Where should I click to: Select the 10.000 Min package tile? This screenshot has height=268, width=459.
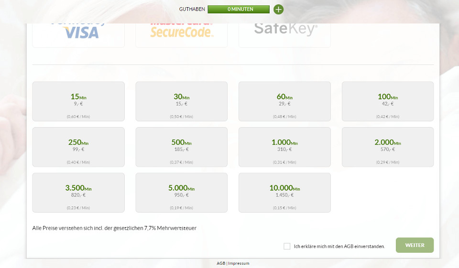click(284, 193)
